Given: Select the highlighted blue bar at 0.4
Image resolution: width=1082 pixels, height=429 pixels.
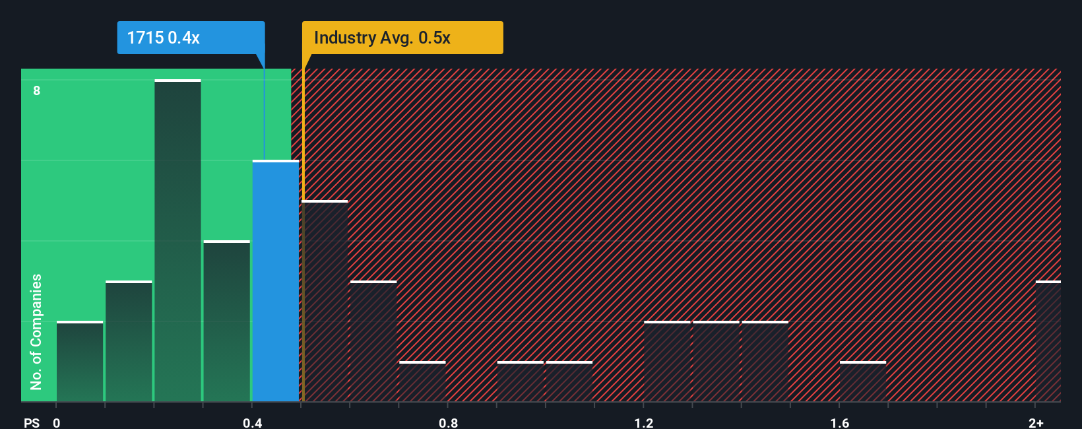Looking at the screenshot, I should click(x=276, y=280).
